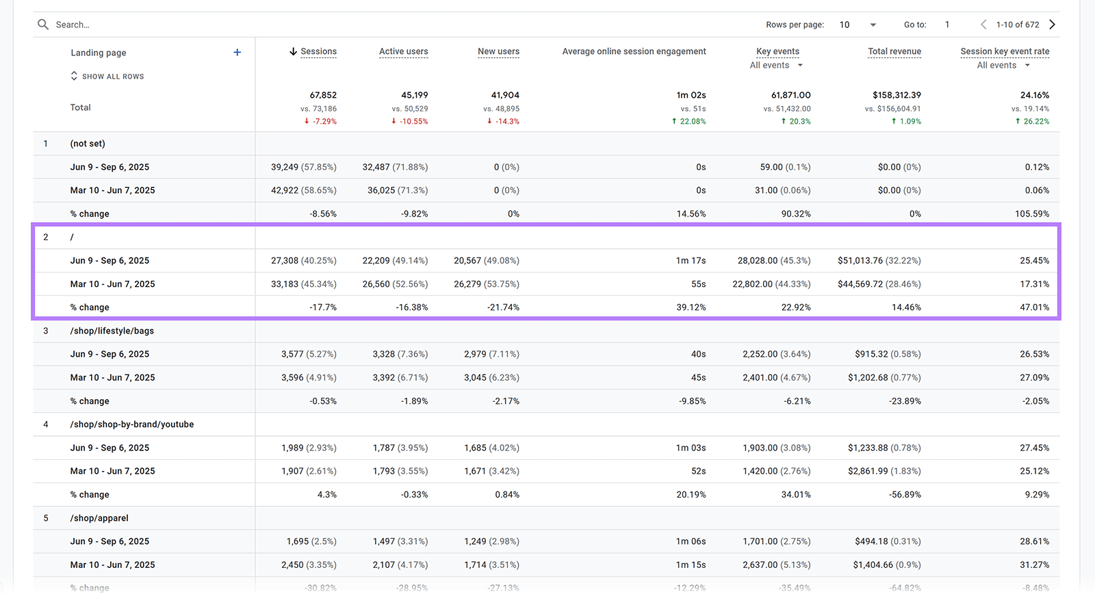The height and width of the screenshot is (598, 1095).
Task: Click the Key events column header
Action: coord(777,52)
